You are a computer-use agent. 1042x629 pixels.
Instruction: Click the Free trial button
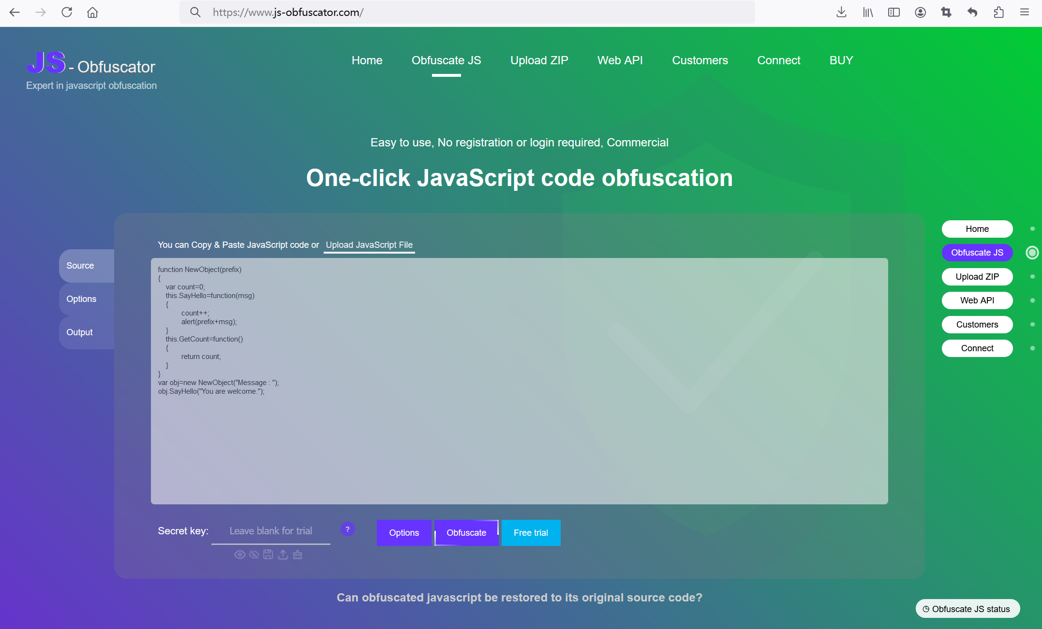coord(531,533)
